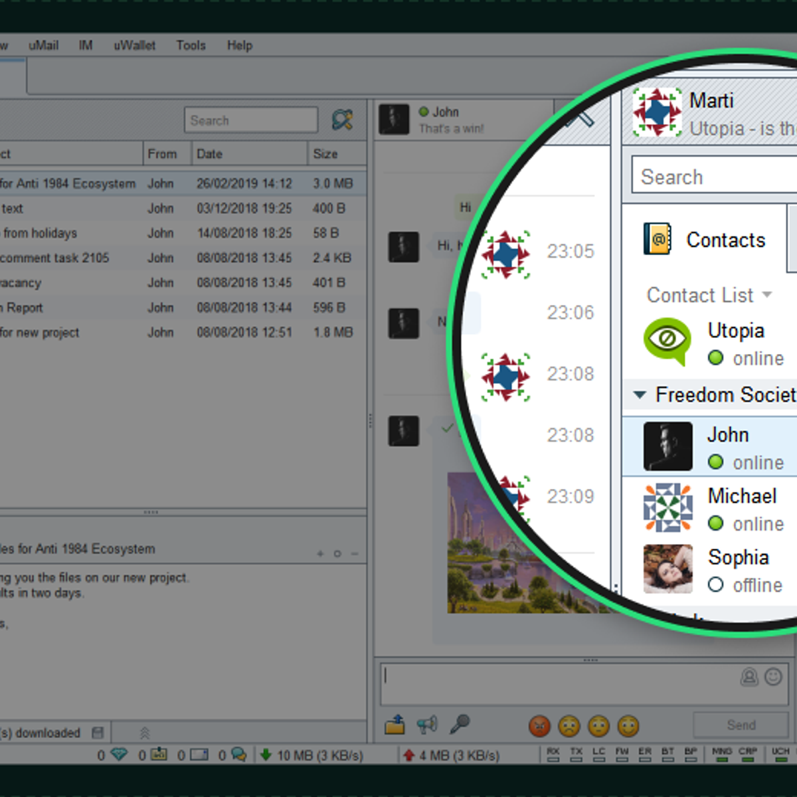The width and height of the screenshot is (797, 797).
Task: Collapse the Freedom Society group
Action: [x=640, y=395]
